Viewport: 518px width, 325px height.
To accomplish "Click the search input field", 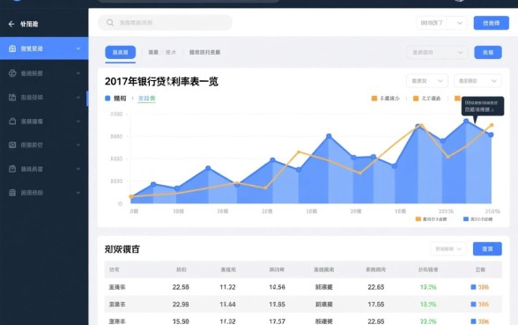I will click(165, 23).
